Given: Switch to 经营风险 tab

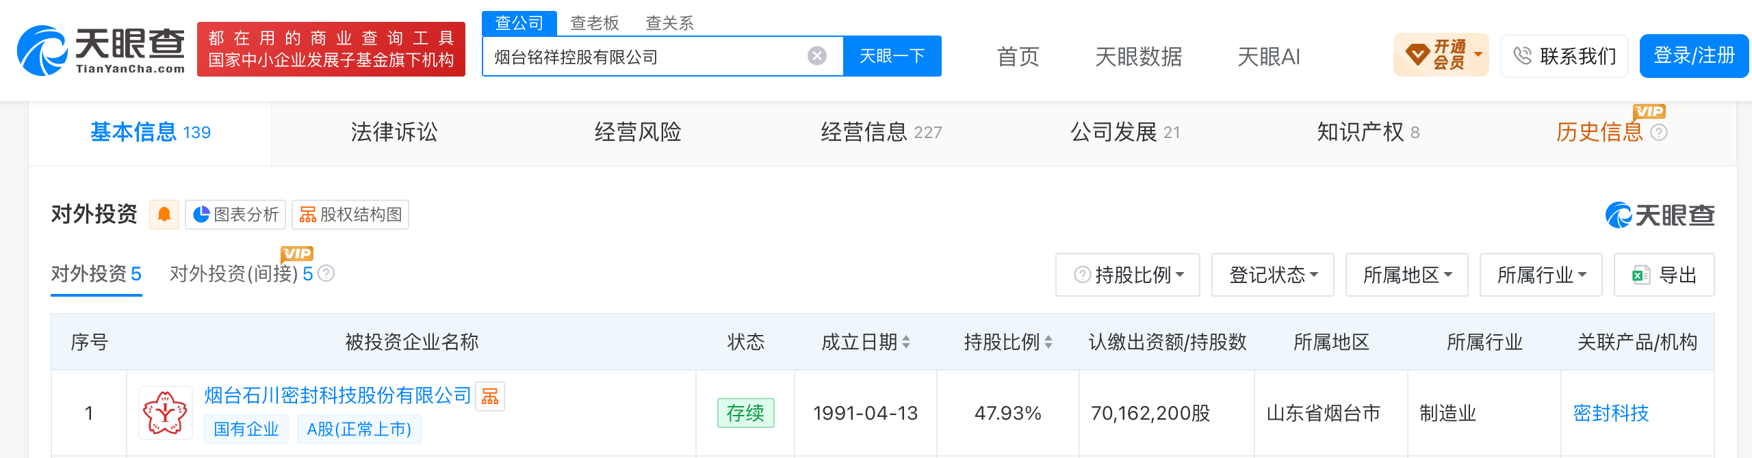Looking at the screenshot, I should (x=638, y=132).
